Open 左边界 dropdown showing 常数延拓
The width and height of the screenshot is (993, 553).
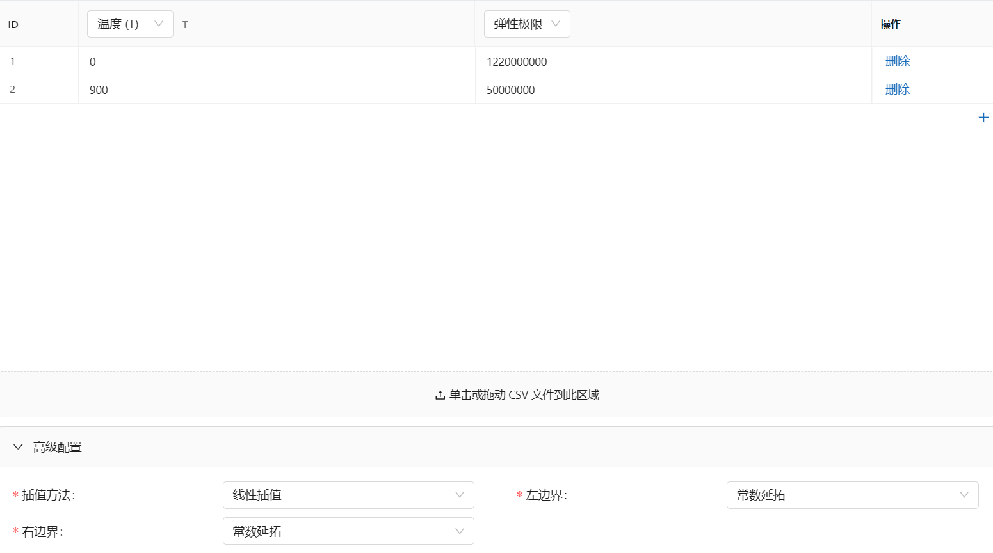(x=852, y=495)
